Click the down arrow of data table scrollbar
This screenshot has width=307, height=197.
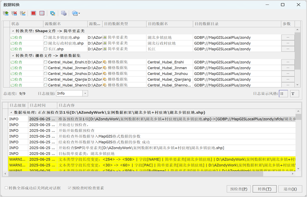(x=297, y=85)
